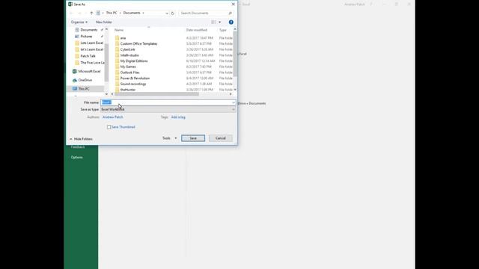Open Feedback in Excel backstage menu

(x=78, y=147)
